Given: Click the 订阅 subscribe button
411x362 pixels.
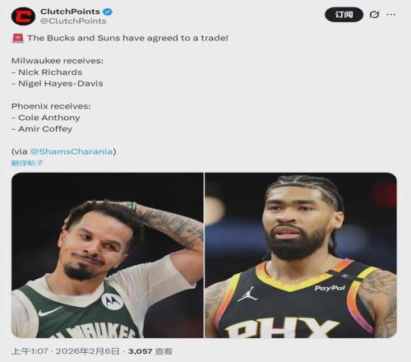Looking at the screenshot, I should (344, 15).
